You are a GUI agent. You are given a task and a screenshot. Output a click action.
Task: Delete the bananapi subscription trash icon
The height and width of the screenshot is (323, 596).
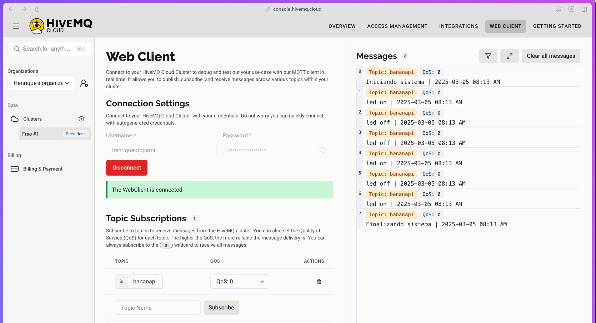[319, 282]
